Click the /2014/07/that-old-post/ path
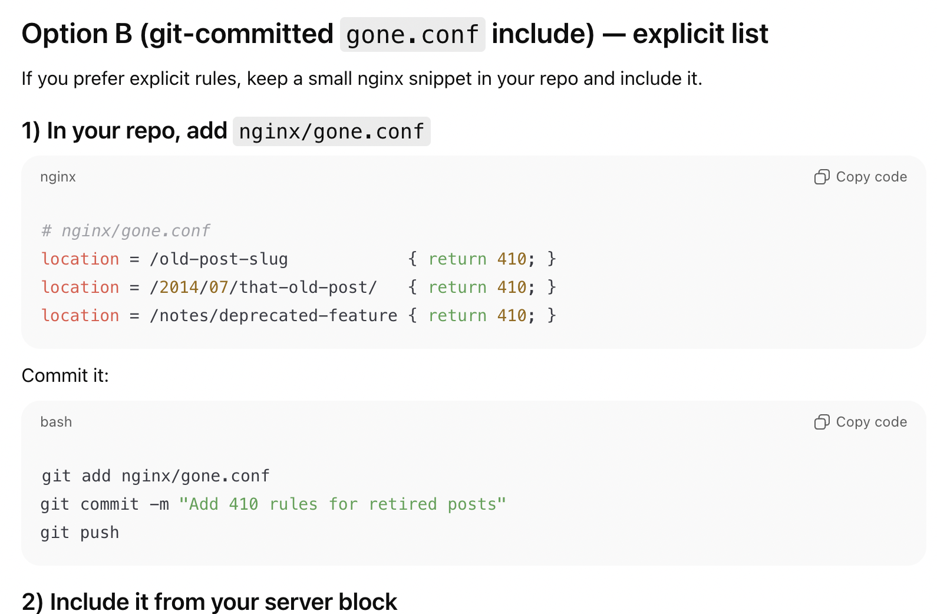This screenshot has height=614, width=937. click(263, 288)
